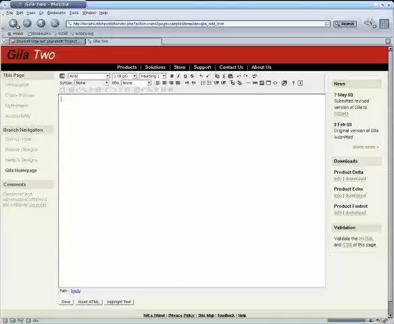Open the Help menu
Viewport: 394px width, 324px height.
coord(103,13)
